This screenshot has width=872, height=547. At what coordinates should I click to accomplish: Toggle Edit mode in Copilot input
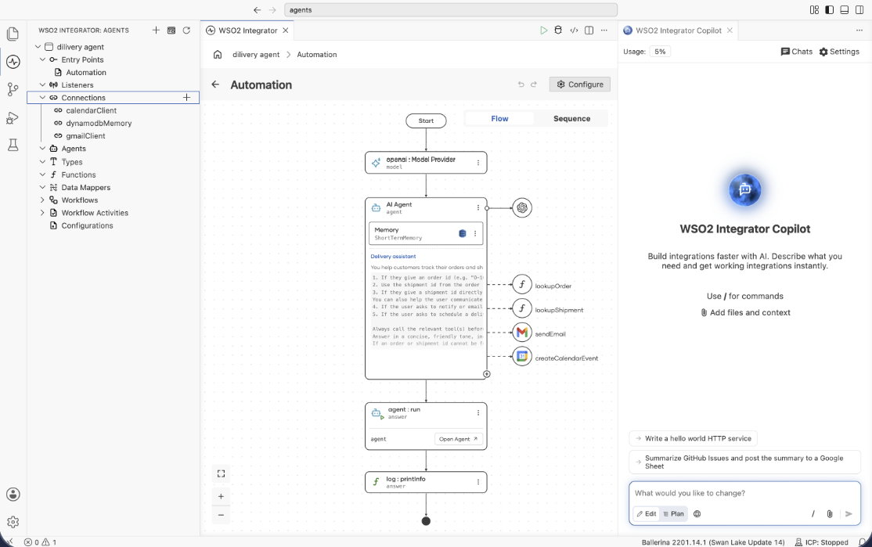pos(647,513)
